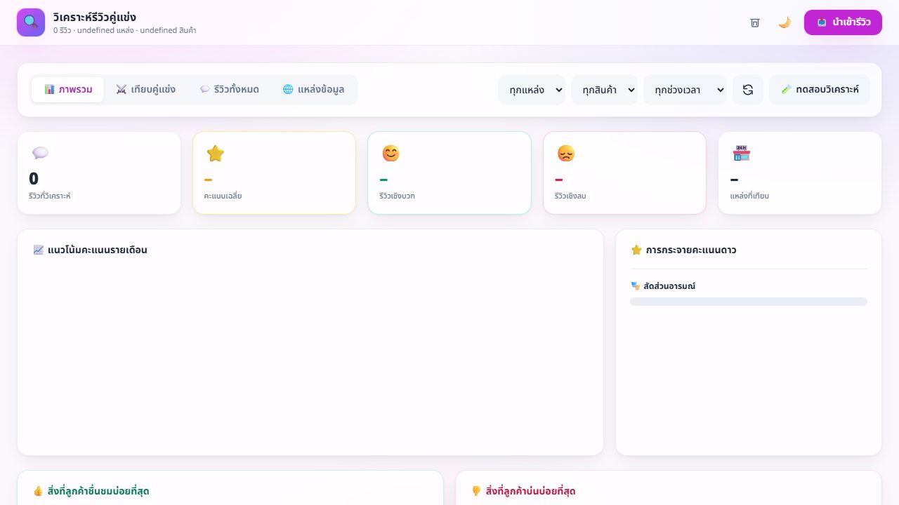The width and height of the screenshot is (899, 505).
Task: Open the ทุกสินค้า product dropdown
Action: pyautogui.click(x=604, y=90)
